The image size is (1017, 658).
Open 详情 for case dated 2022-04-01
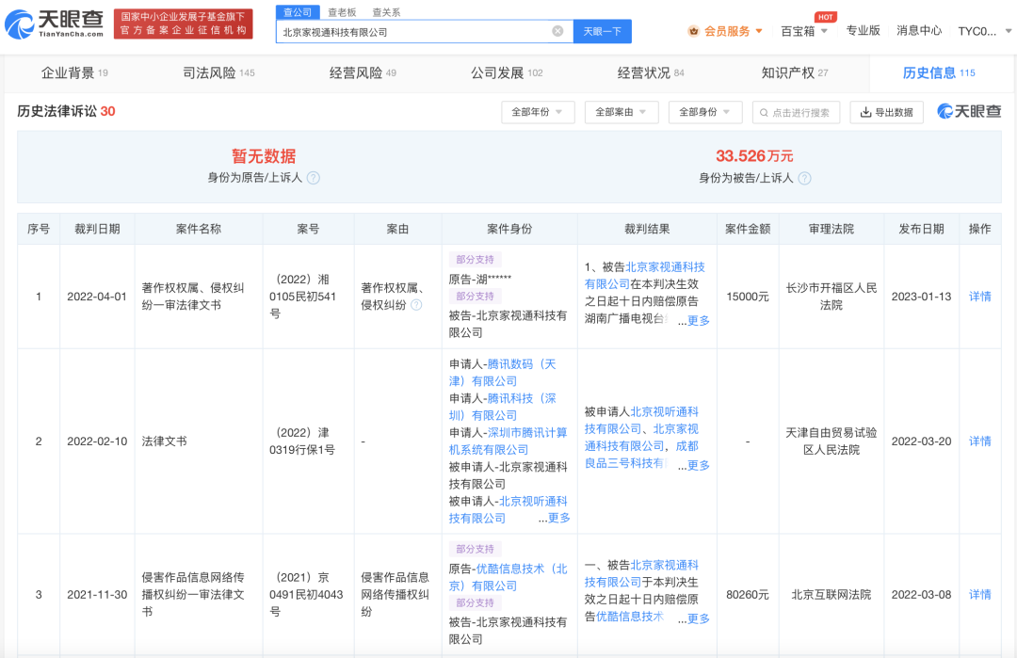click(x=979, y=297)
